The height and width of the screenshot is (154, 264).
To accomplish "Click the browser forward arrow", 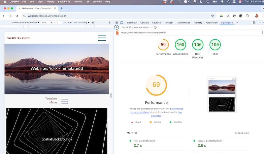I will pyautogui.click(x=10, y=16).
